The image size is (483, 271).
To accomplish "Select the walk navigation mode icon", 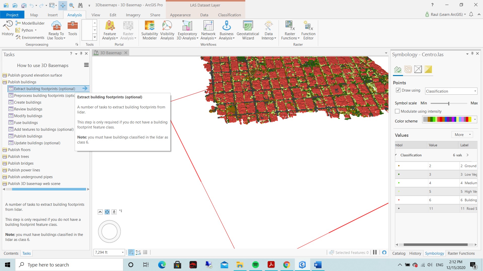I will 114,212.
